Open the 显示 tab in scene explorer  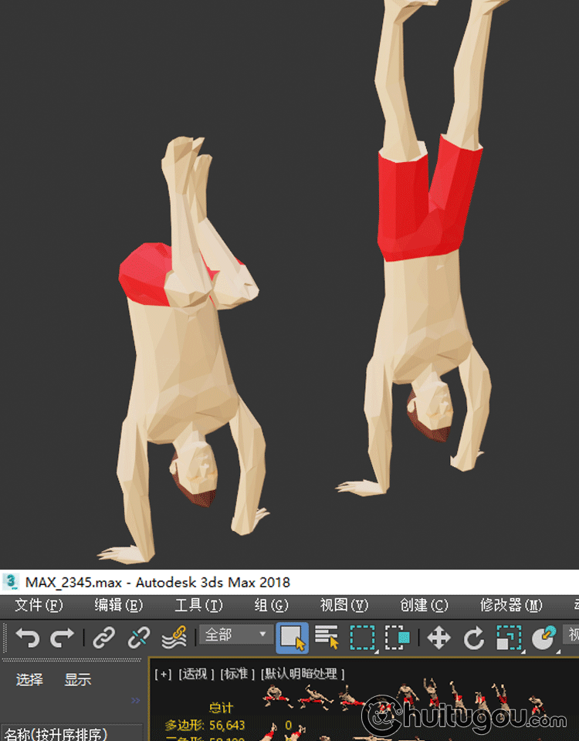pos(78,679)
